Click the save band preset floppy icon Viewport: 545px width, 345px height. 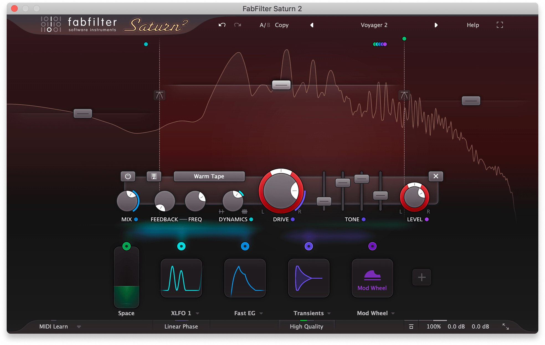pos(154,176)
